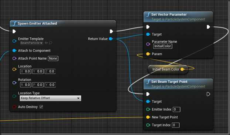Toggle the Auto Destroy checkbox

pos(41,107)
